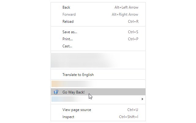The width and height of the screenshot is (196, 123).
Task: Click the Ctrl+U shortcut text
Action: click(133, 110)
